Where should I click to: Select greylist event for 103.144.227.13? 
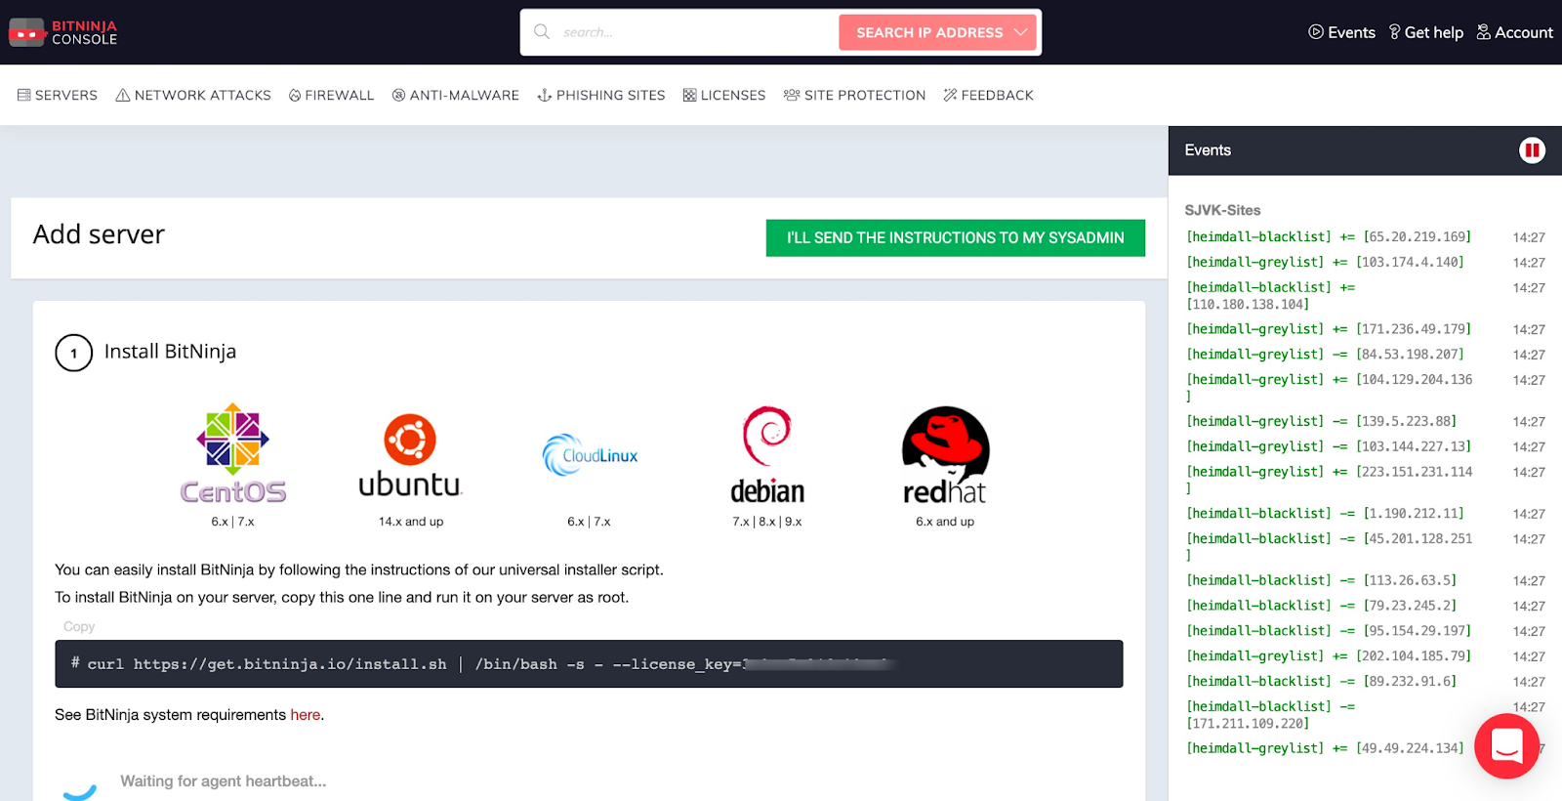(x=1329, y=446)
